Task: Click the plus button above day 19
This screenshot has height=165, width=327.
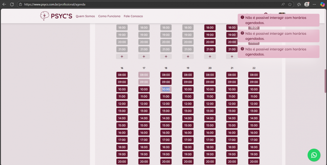Action: click(x=188, y=57)
